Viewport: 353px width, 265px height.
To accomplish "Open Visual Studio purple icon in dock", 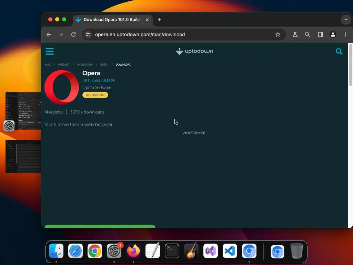I will click(x=211, y=251).
